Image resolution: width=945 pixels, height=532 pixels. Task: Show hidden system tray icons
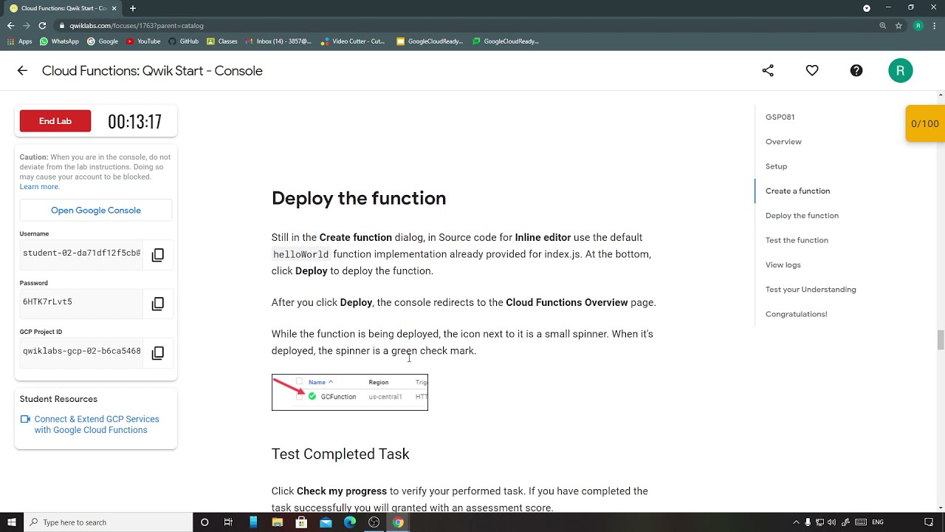[796, 522]
